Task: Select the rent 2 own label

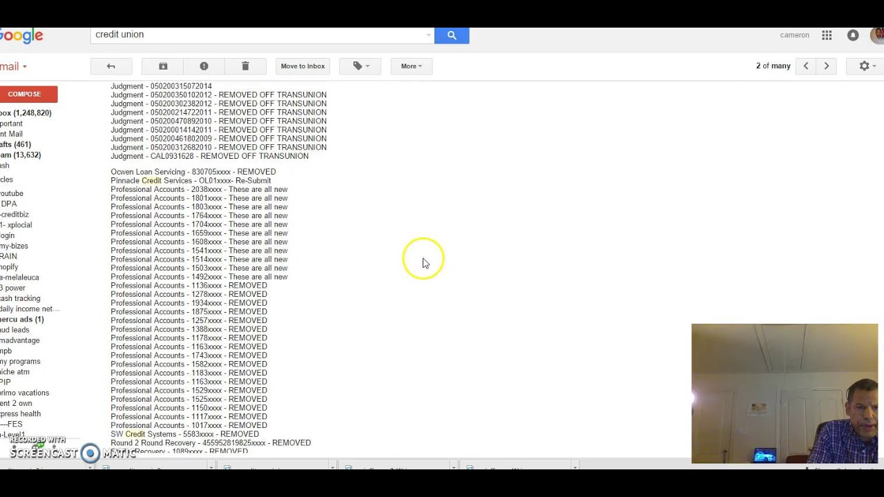Action: click(16, 403)
